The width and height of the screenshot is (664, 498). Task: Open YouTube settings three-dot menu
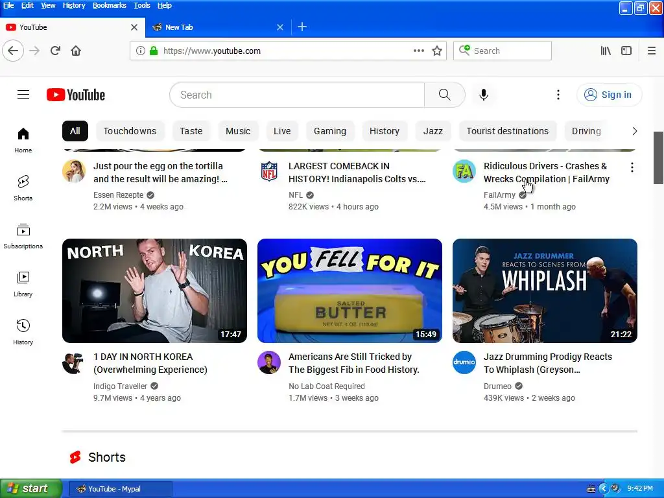click(558, 95)
